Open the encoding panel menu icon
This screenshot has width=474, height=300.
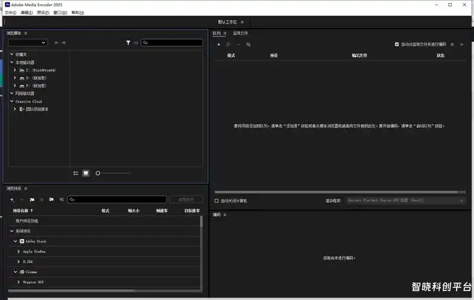pos(225,215)
